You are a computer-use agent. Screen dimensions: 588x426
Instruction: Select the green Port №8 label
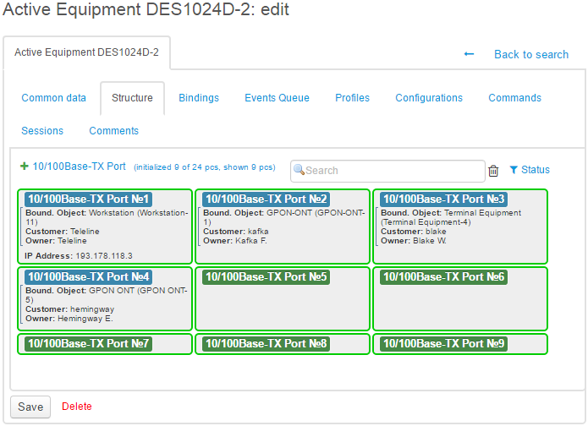[267, 343]
